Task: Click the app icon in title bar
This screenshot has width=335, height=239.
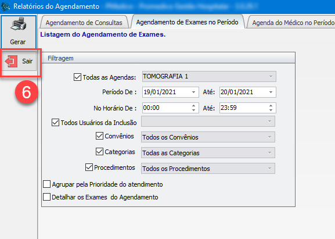Action: 6,6
